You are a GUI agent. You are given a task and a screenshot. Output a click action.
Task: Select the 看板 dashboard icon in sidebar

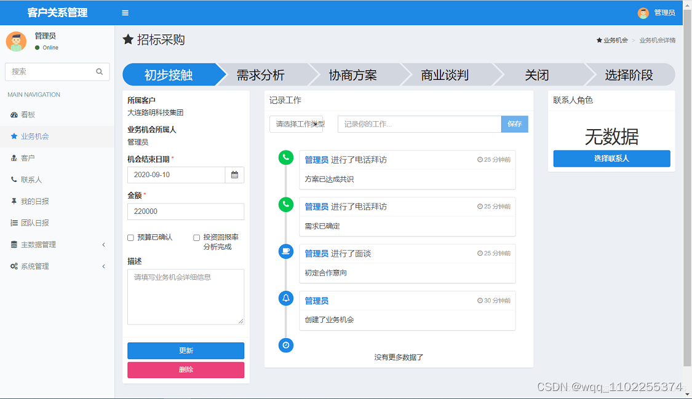[x=15, y=114]
